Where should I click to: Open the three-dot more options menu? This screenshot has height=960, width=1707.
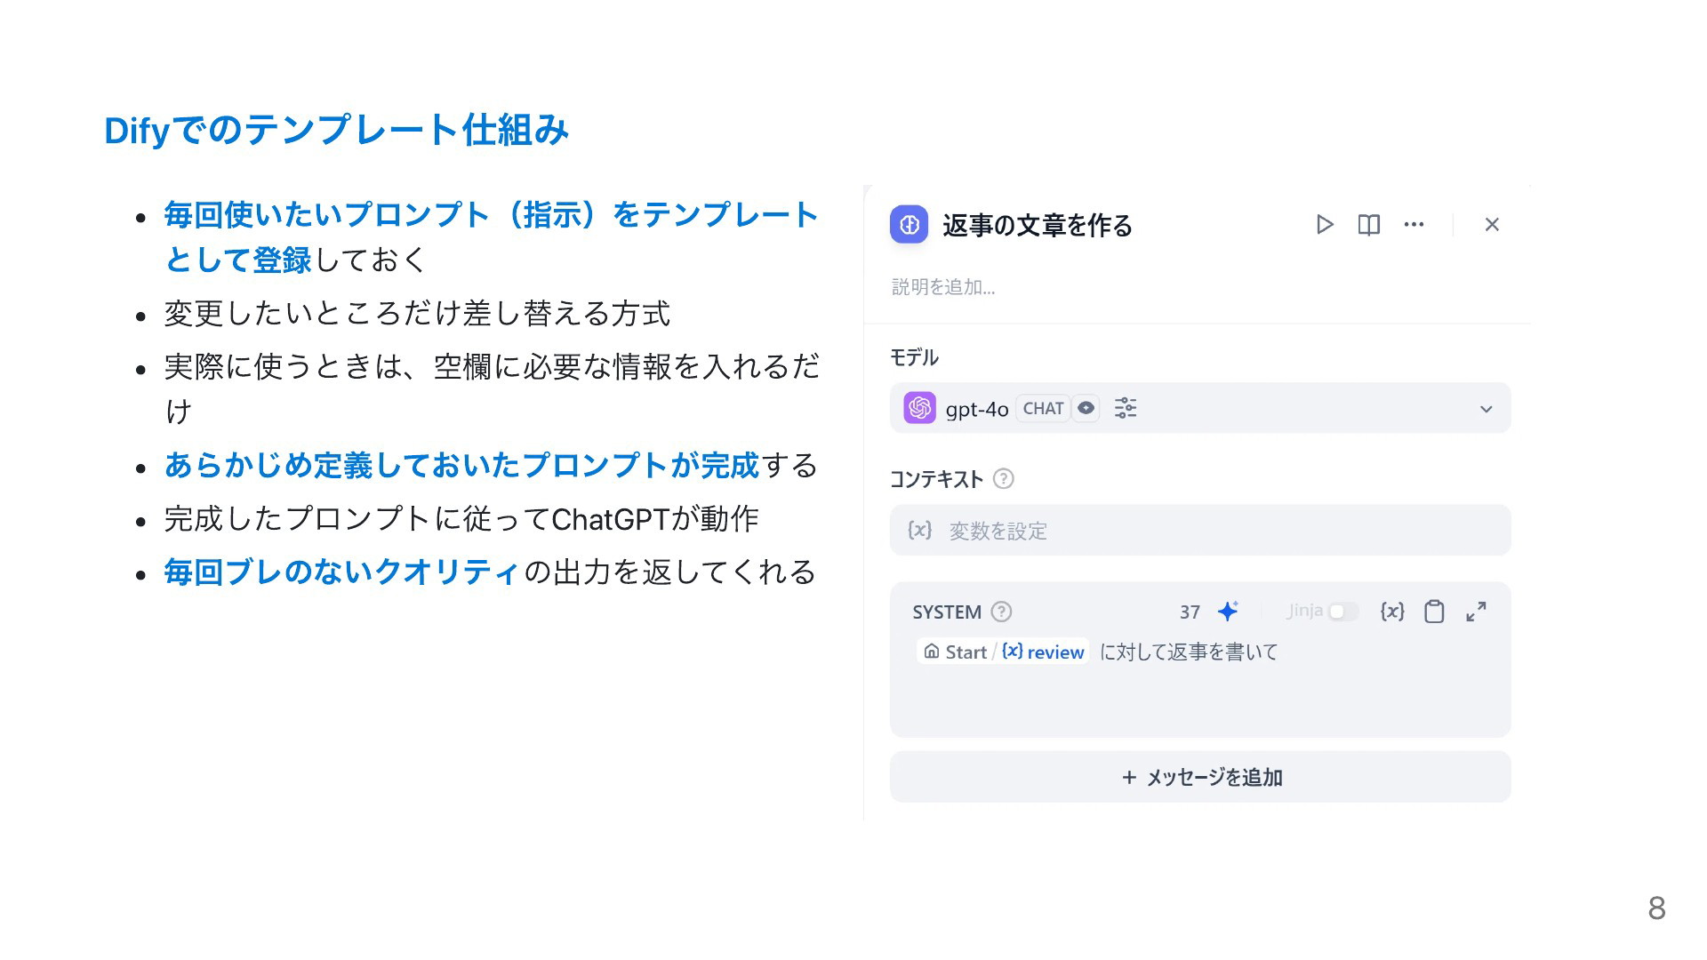[x=1414, y=225]
